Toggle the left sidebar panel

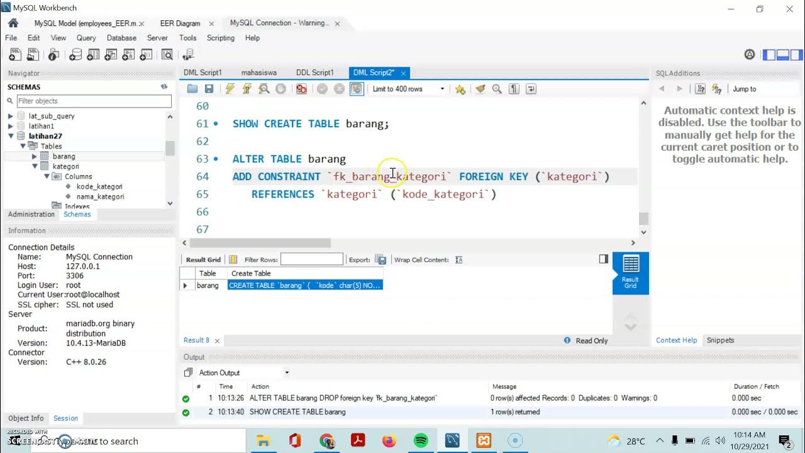[x=769, y=55]
